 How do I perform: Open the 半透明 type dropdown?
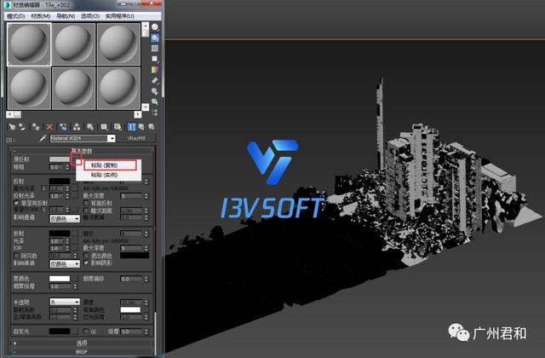tap(65, 302)
